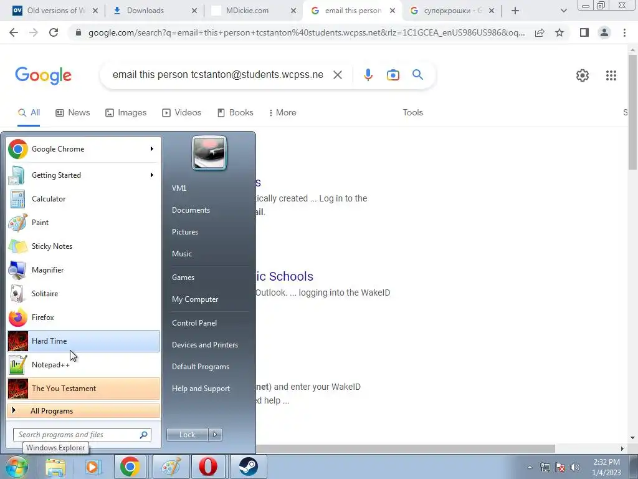The image size is (638, 479).
Task: Clear the Google search box
Action: pyautogui.click(x=337, y=75)
